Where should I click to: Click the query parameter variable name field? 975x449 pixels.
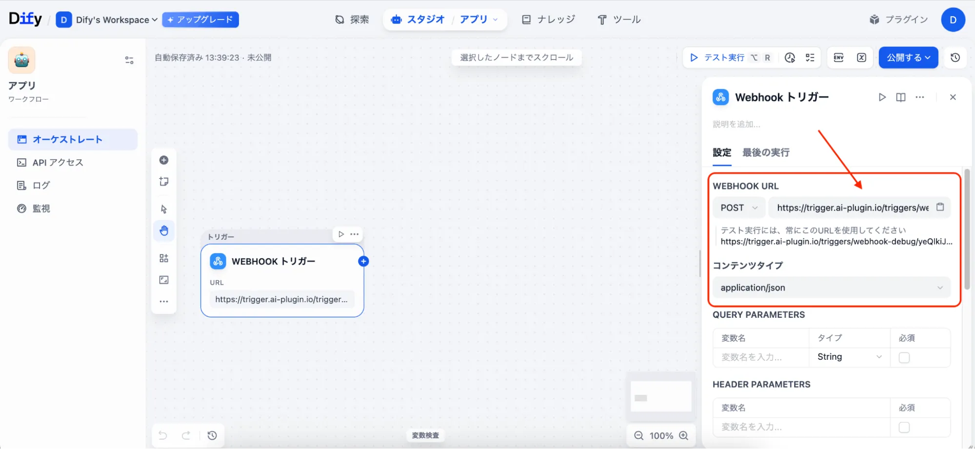tap(760, 357)
